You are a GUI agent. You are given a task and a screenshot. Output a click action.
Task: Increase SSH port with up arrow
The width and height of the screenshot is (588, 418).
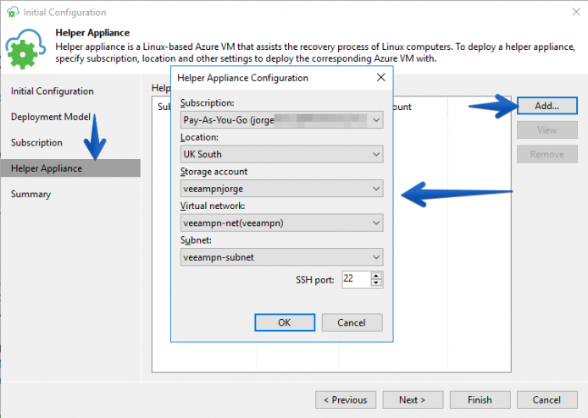375,276
